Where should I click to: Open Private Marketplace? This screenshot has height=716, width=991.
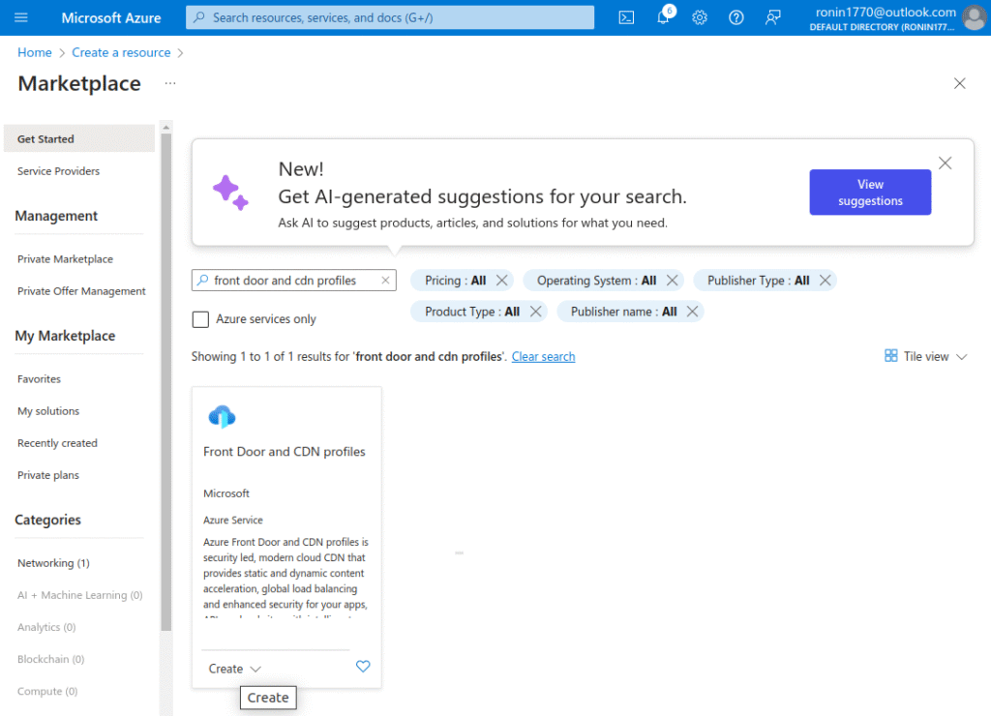point(65,259)
